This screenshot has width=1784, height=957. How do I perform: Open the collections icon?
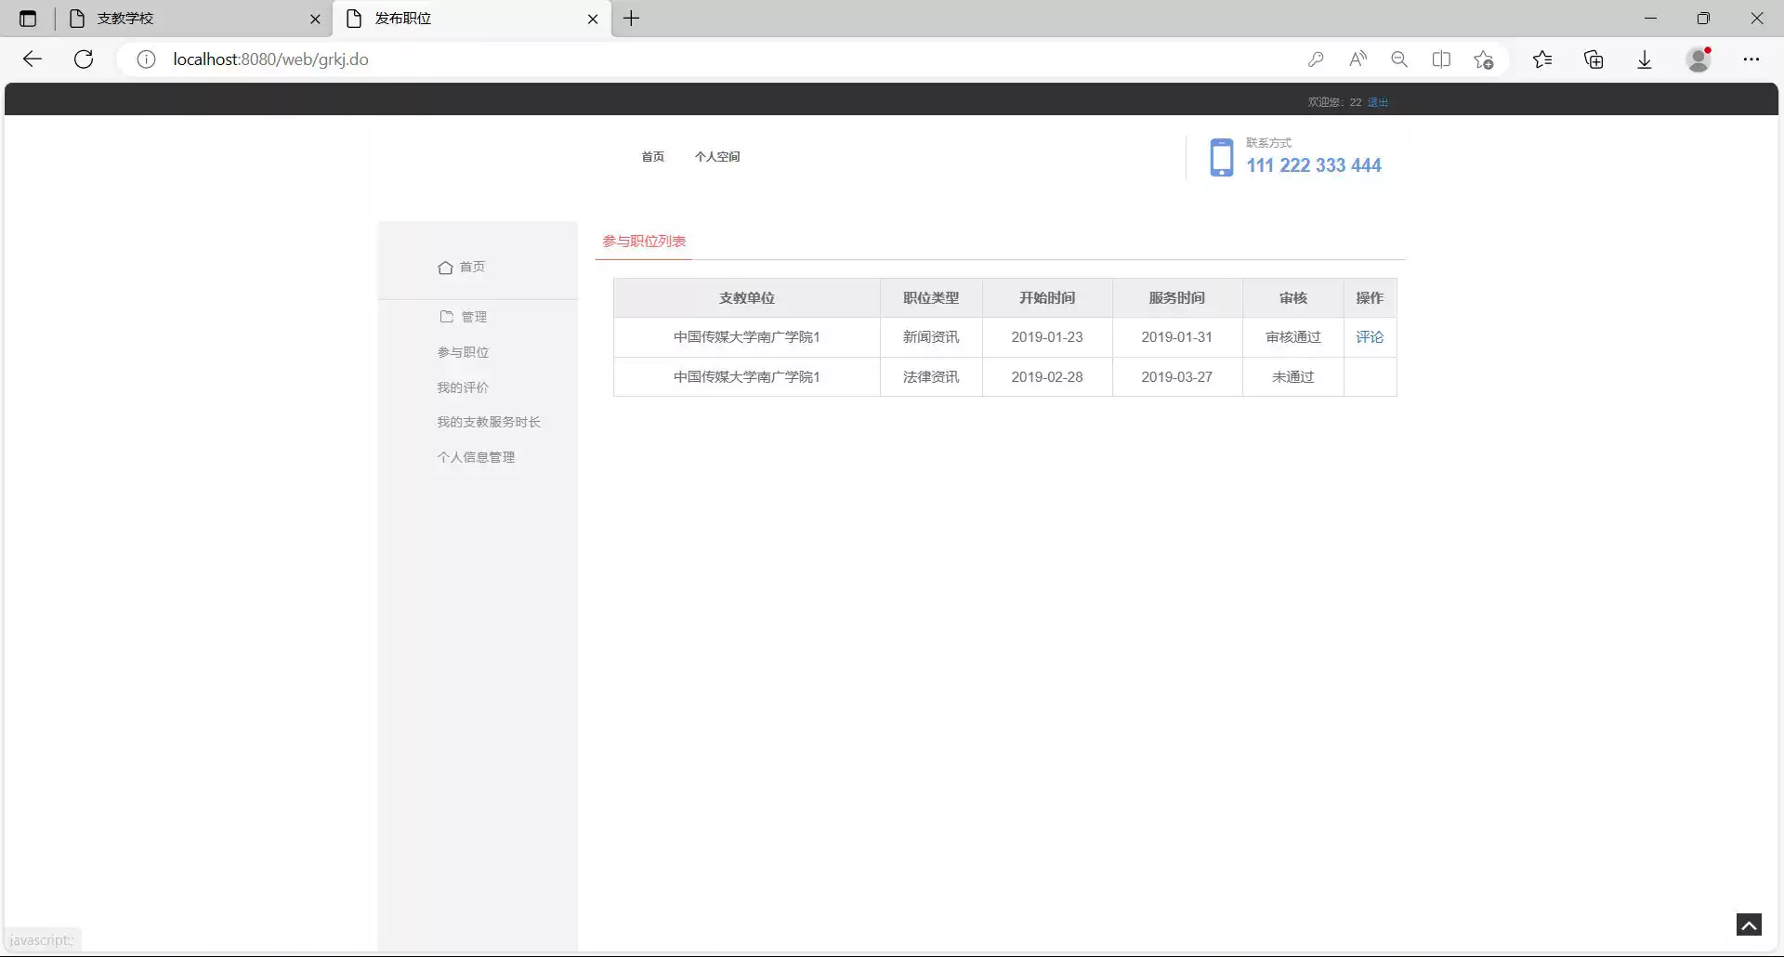pos(1594,59)
